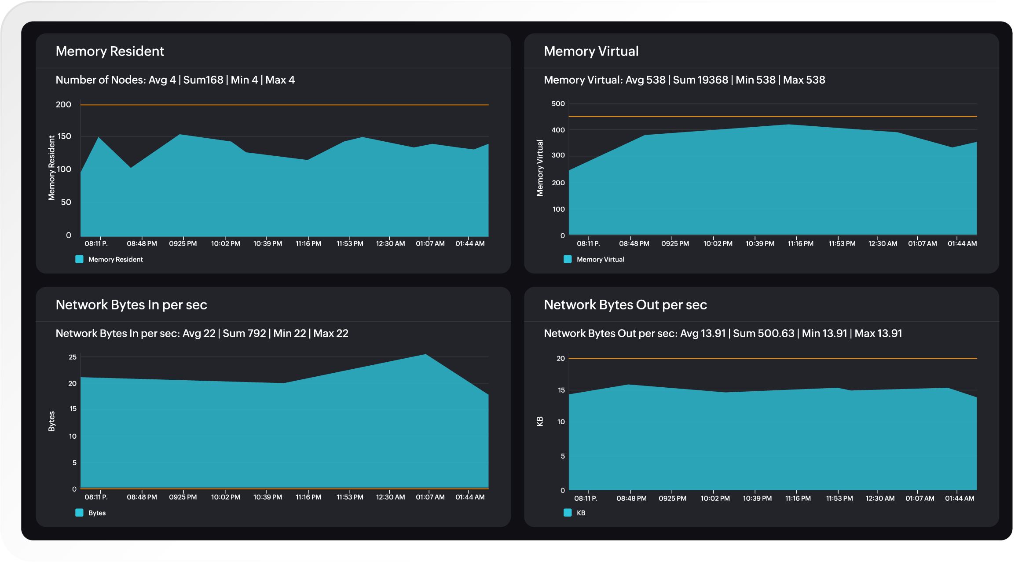Click the KB legend swatch
This screenshot has width=1033, height=562.
568,512
